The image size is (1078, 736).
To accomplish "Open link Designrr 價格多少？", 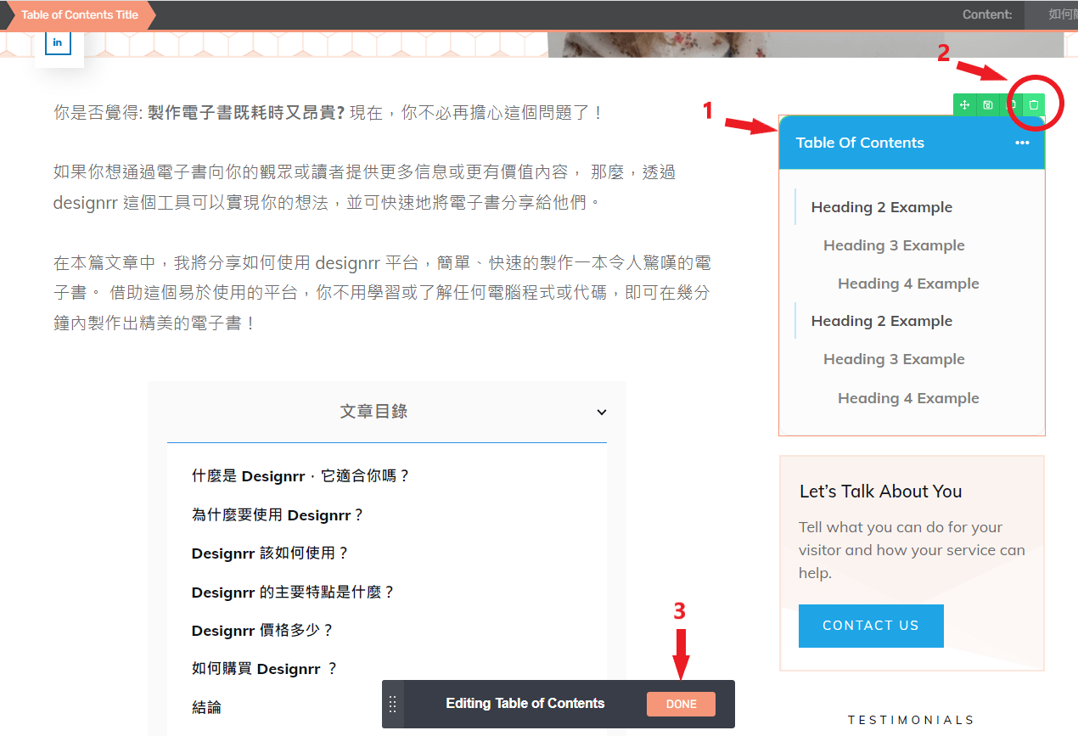I will 262,631.
